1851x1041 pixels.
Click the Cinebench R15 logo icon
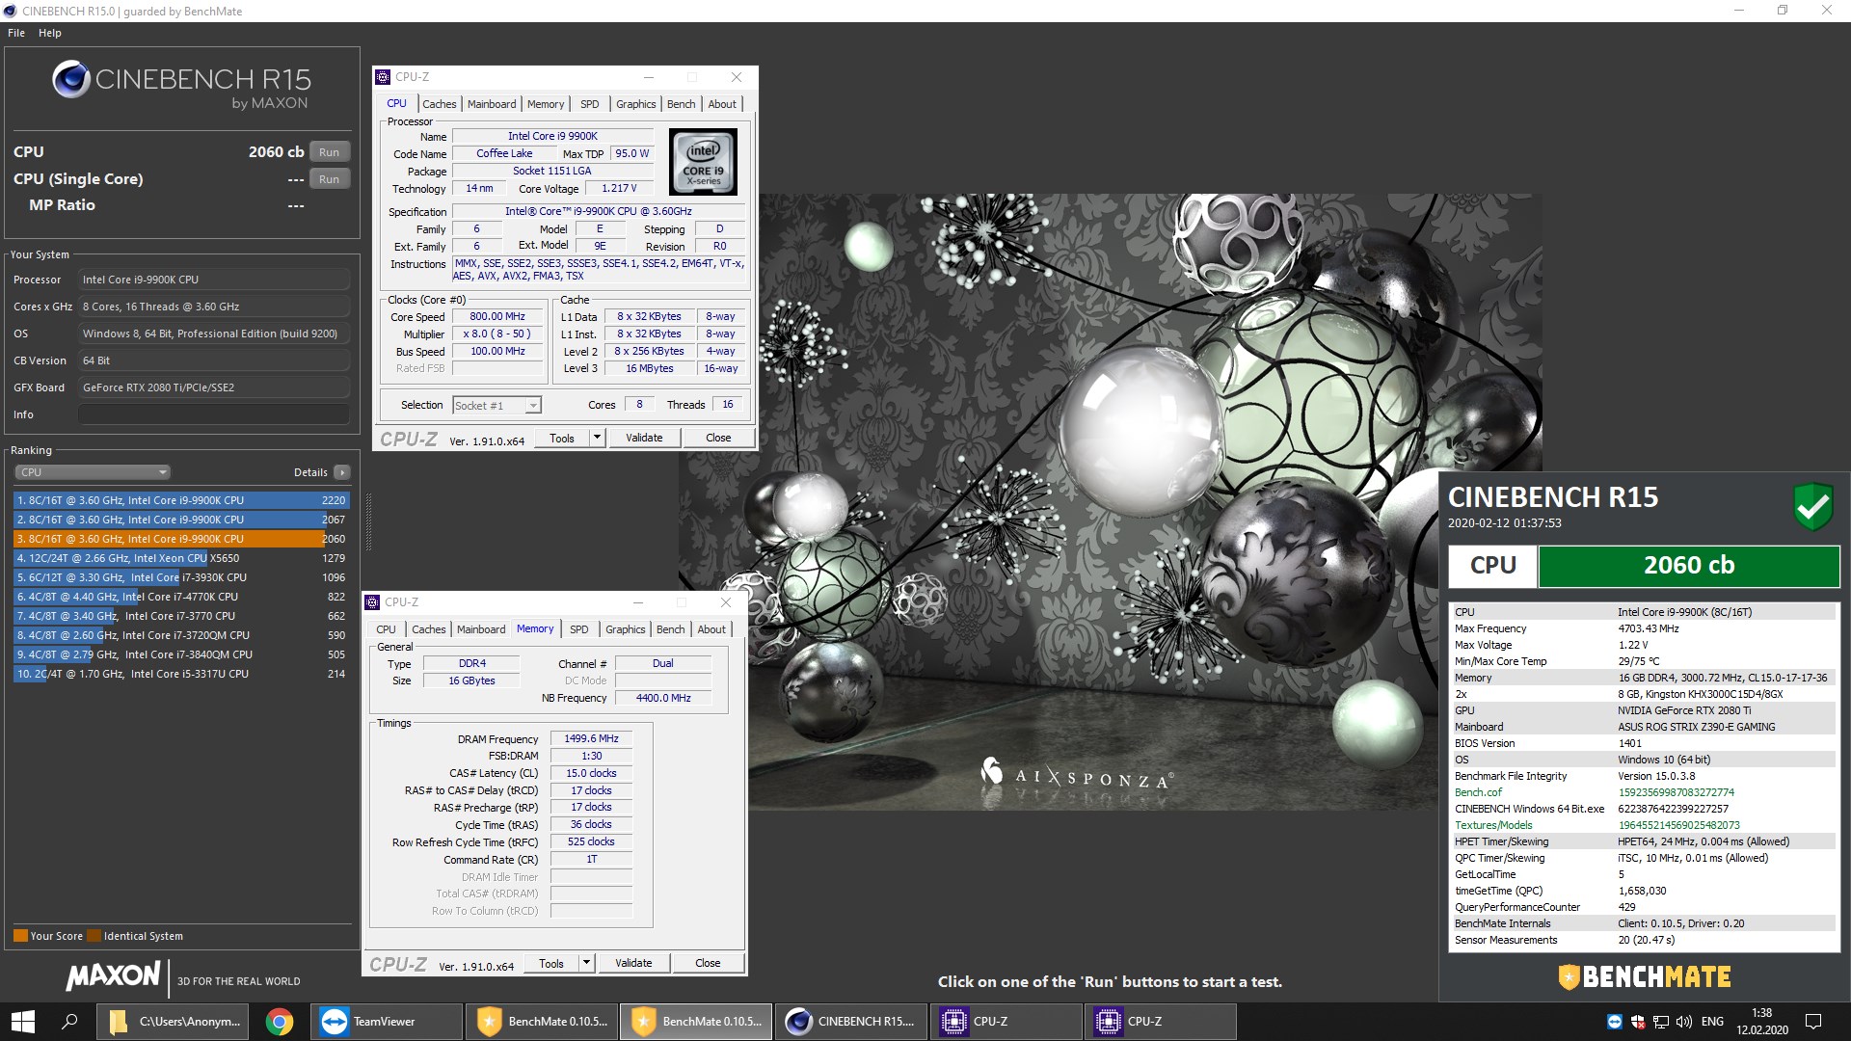pyautogui.click(x=71, y=79)
